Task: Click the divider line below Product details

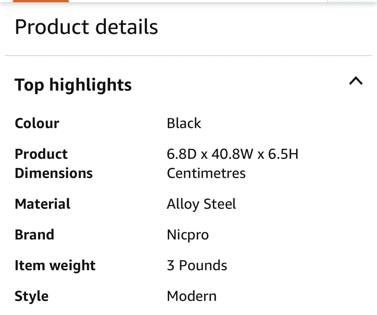Action: click(188, 56)
